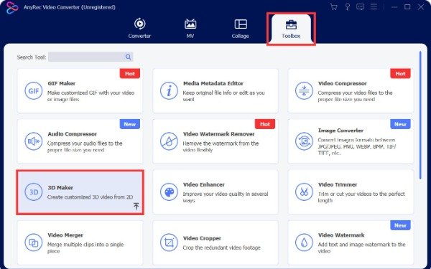
Task: Click the 3D Maker title text
Action: pos(60,188)
